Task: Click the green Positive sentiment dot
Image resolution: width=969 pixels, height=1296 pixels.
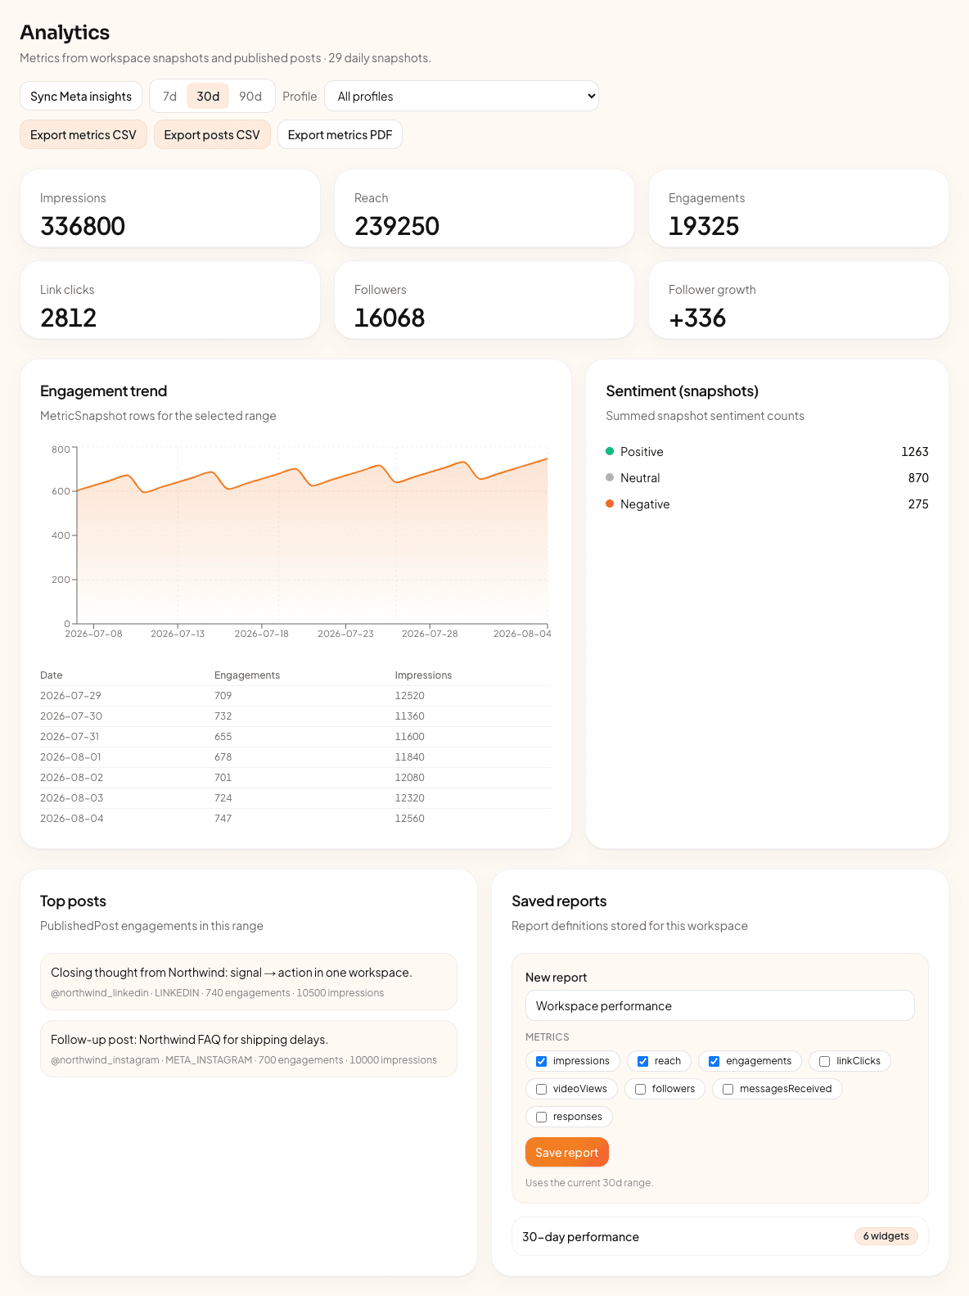Action: pyautogui.click(x=610, y=451)
